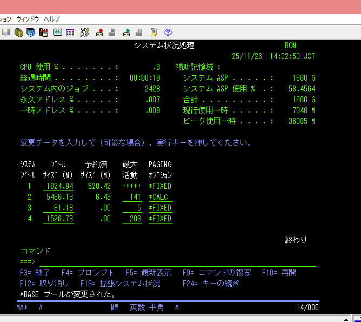Click the scroll up arrow at bottom right
361x322 pixels.
tap(346, 320)
